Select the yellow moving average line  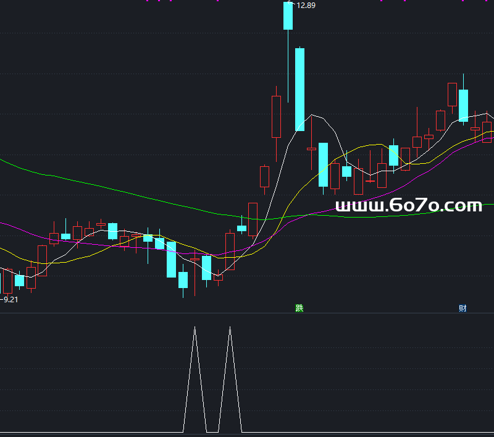coord(371,145)
